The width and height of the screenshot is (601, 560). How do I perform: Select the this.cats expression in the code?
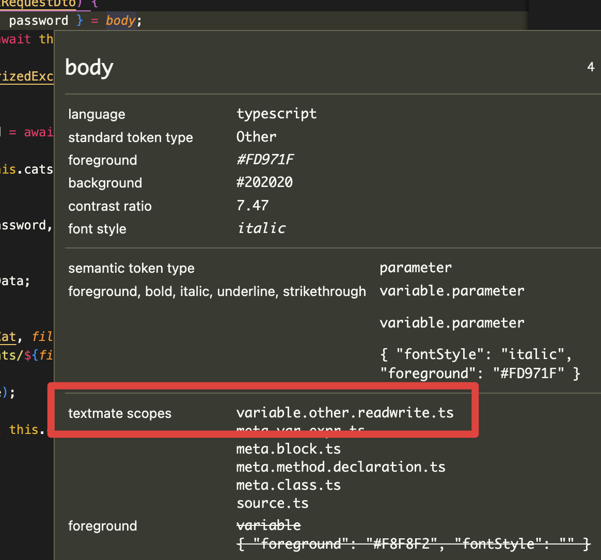[x=27, y=169]
